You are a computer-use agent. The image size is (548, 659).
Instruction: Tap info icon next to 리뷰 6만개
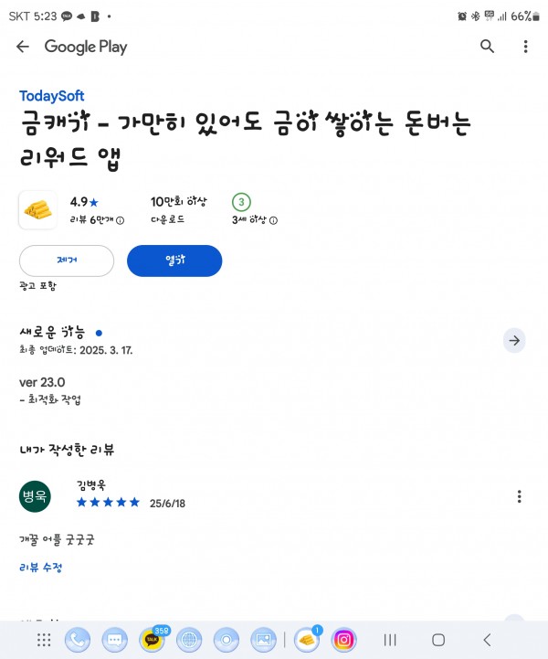(x=120, y=220)
